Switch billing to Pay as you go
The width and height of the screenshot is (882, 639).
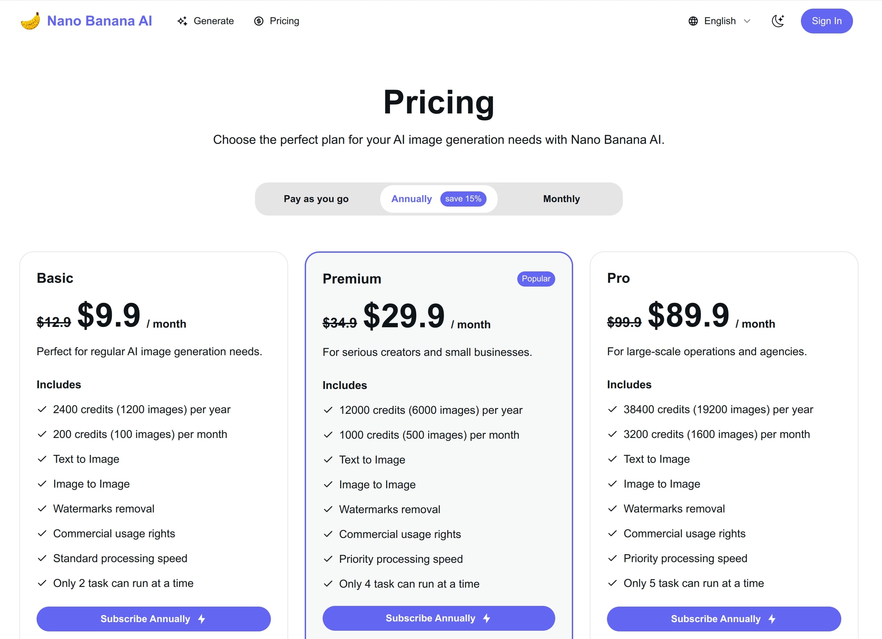coord(316,199)
